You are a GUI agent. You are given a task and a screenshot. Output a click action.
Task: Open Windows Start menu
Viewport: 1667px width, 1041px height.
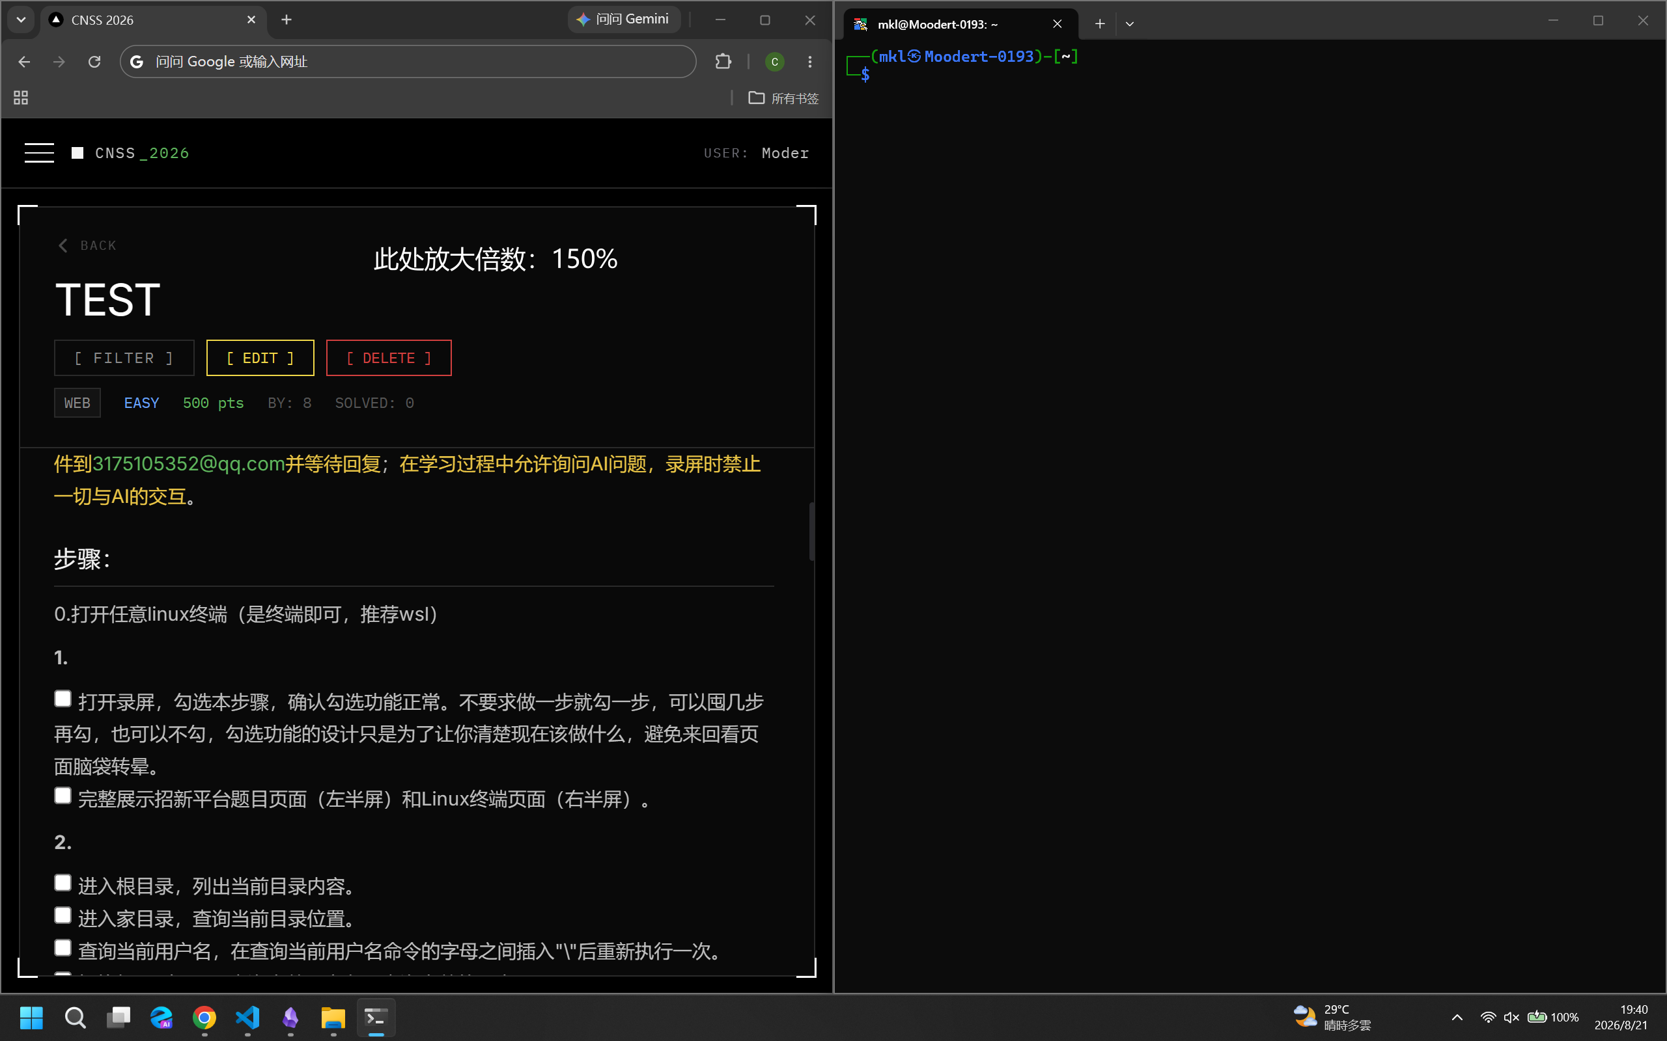(32, 1018)
